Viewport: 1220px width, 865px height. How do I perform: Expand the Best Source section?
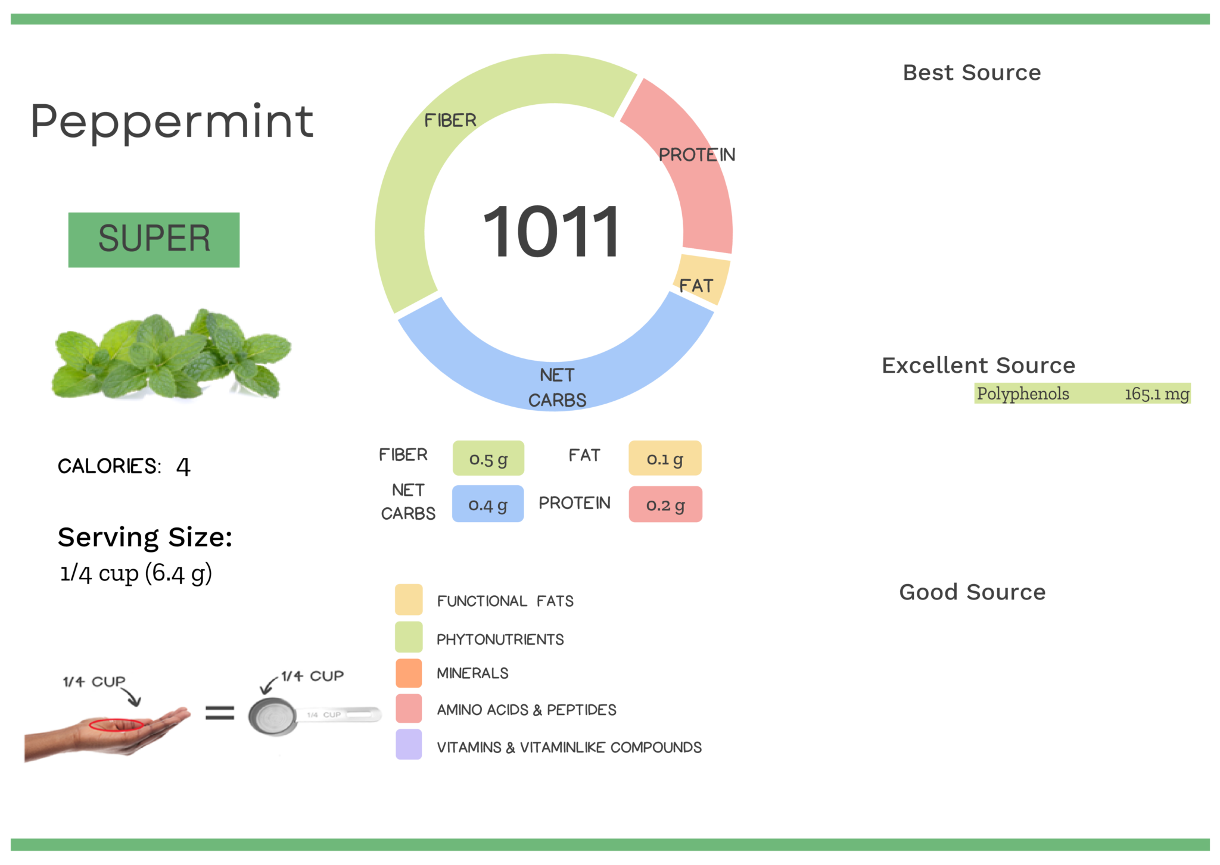click(x=972, y=72)
